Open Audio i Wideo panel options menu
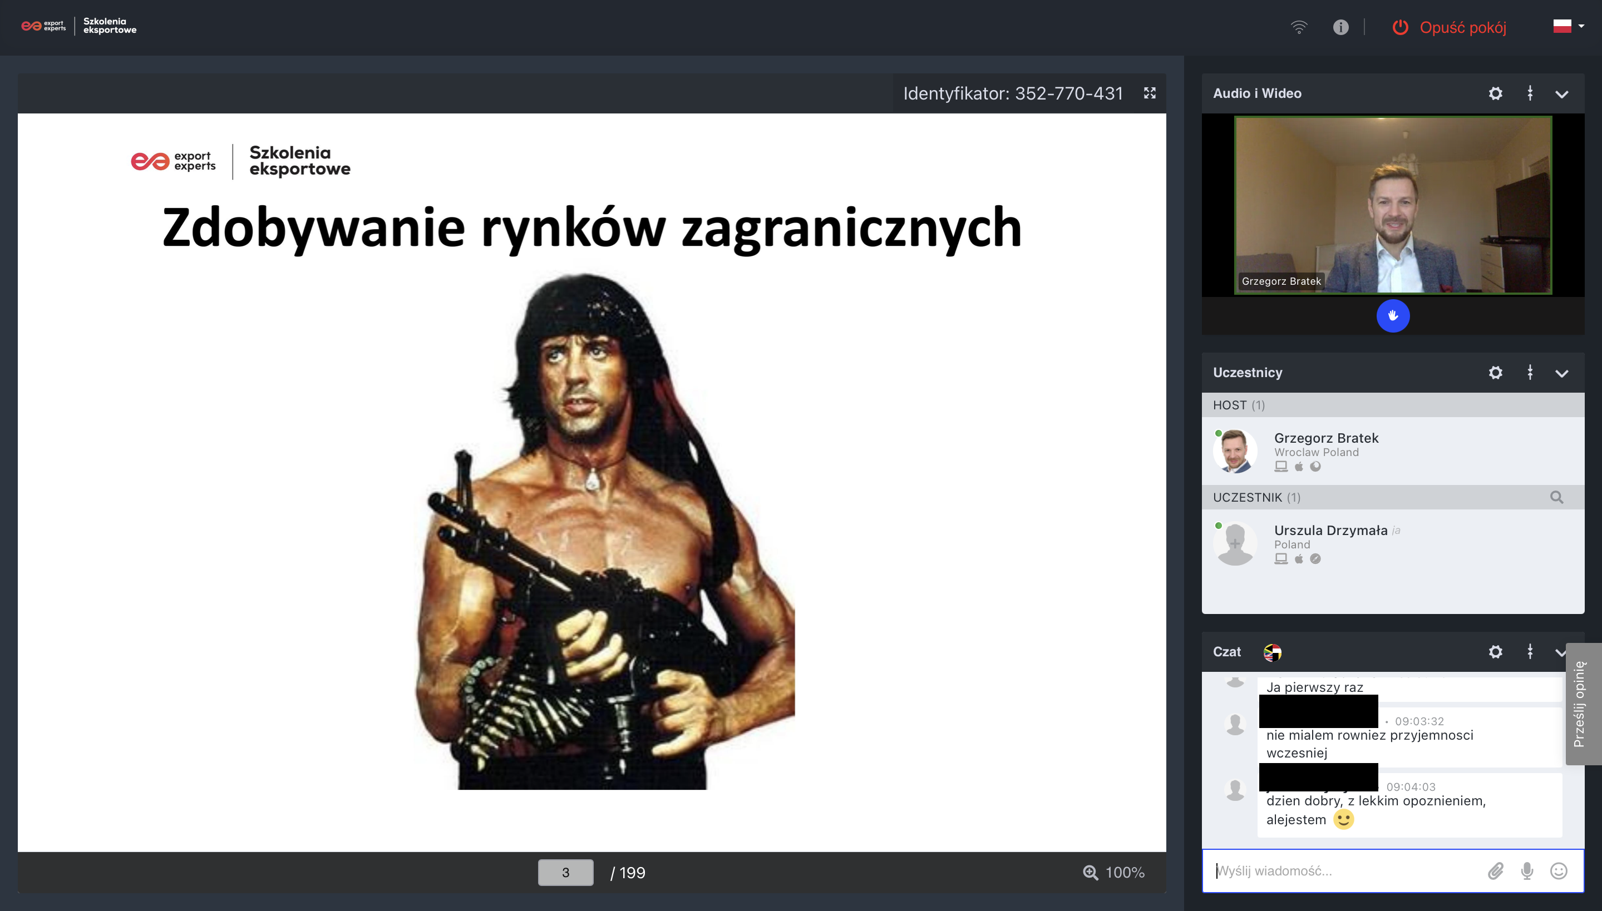 (1529, 93)
